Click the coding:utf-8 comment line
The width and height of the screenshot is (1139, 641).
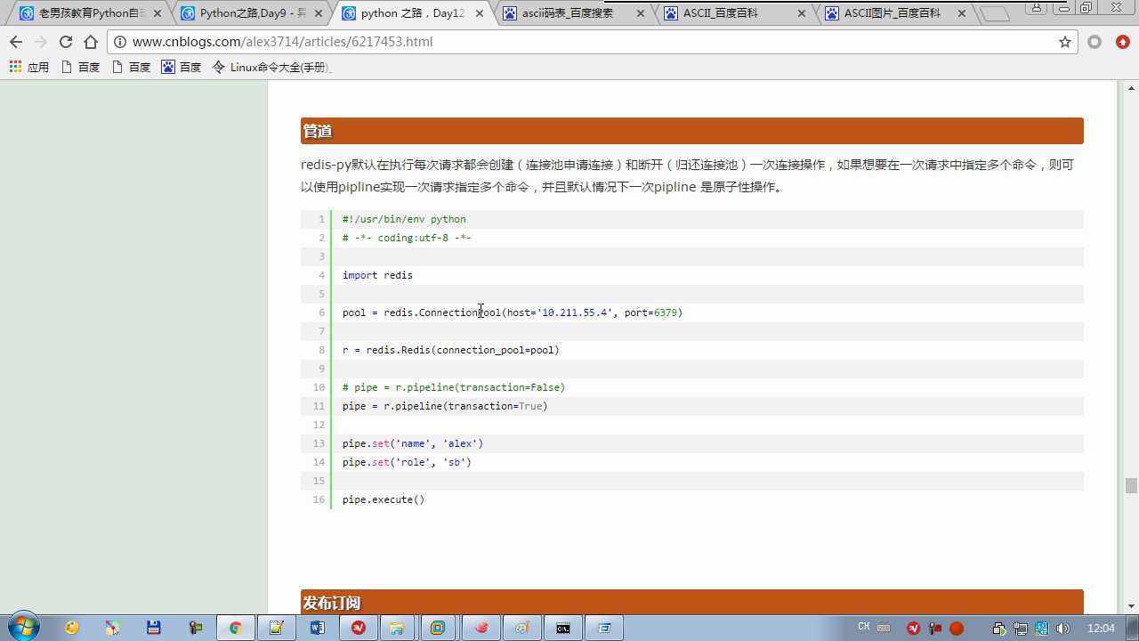click(x=407, y=238)
